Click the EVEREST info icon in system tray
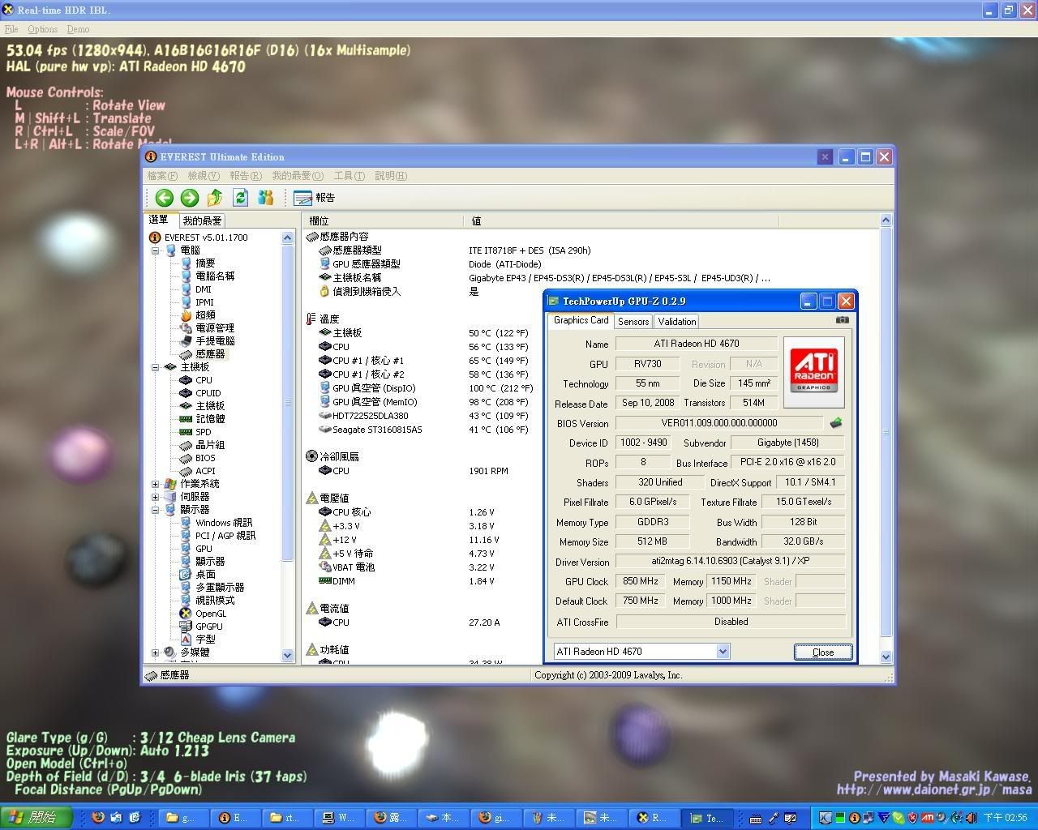Image resolution: width=1038 pixels, height=830 pixels. coord(854,818)
